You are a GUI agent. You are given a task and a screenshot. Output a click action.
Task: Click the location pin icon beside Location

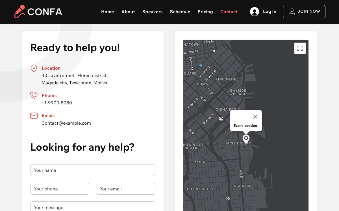(34, 68)
